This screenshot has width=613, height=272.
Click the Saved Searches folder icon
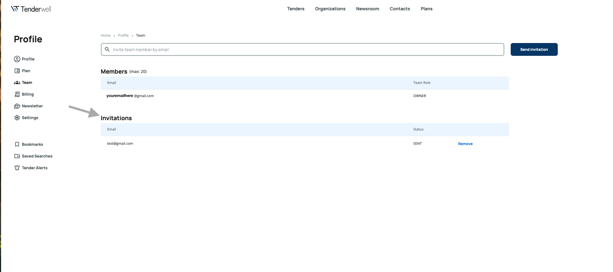point(17,156)
